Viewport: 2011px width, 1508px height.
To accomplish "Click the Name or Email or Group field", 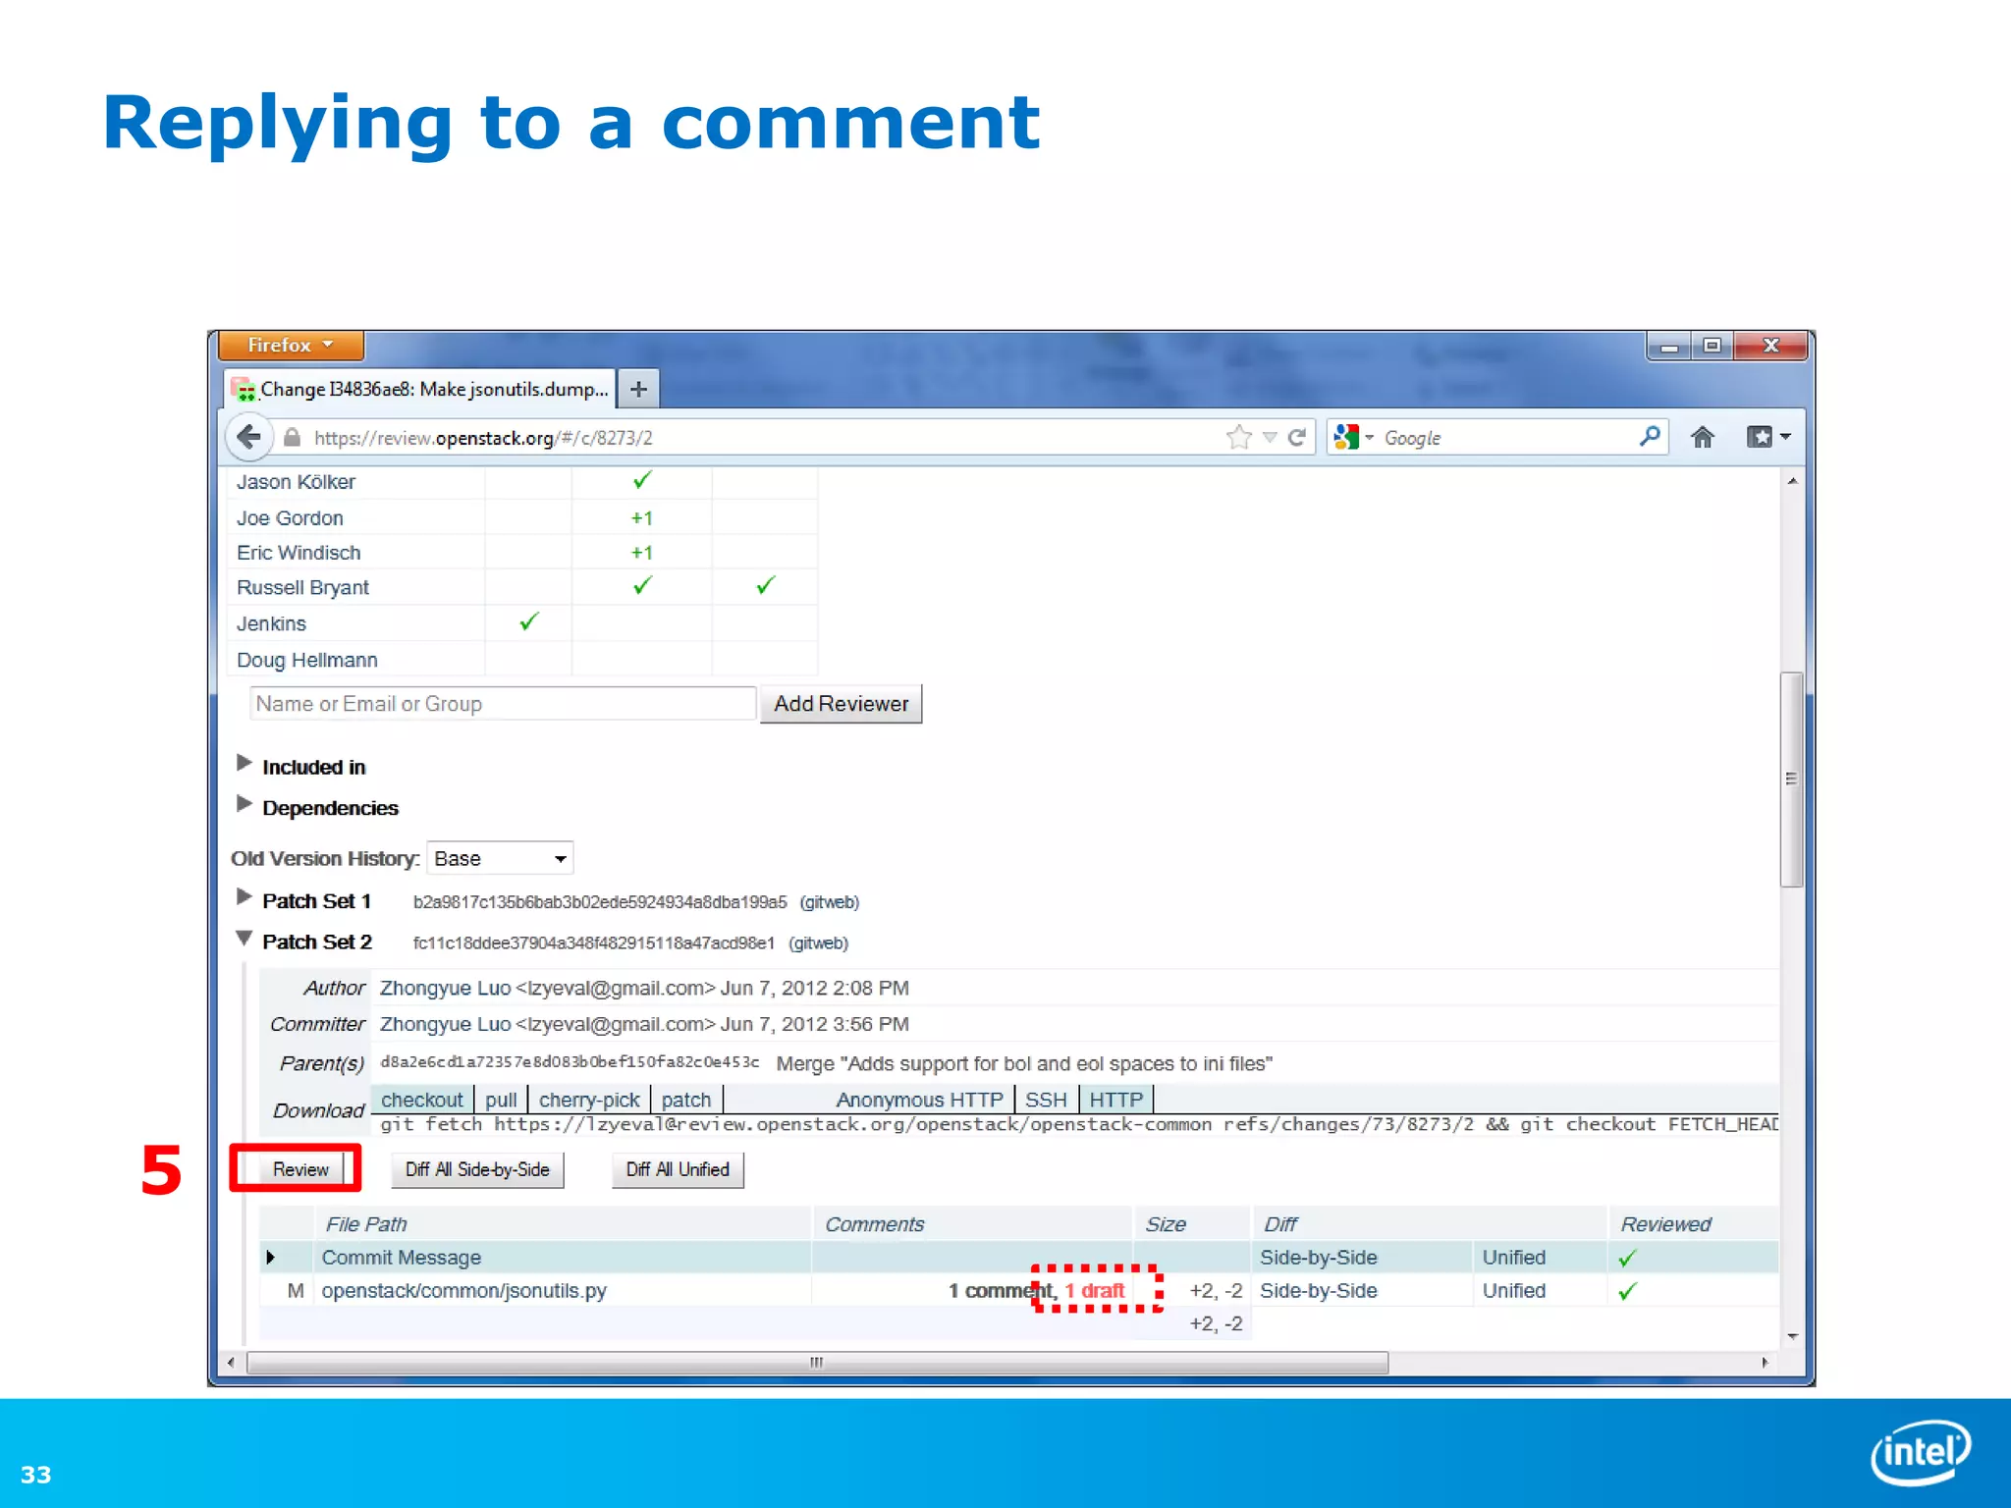I will click(x=502, y=704).
